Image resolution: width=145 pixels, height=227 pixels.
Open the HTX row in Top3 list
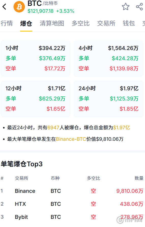72,204
